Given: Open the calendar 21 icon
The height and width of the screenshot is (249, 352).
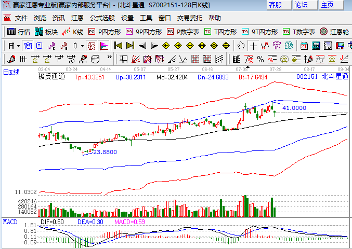Looking at the screenshot, I should coord(304,46).
